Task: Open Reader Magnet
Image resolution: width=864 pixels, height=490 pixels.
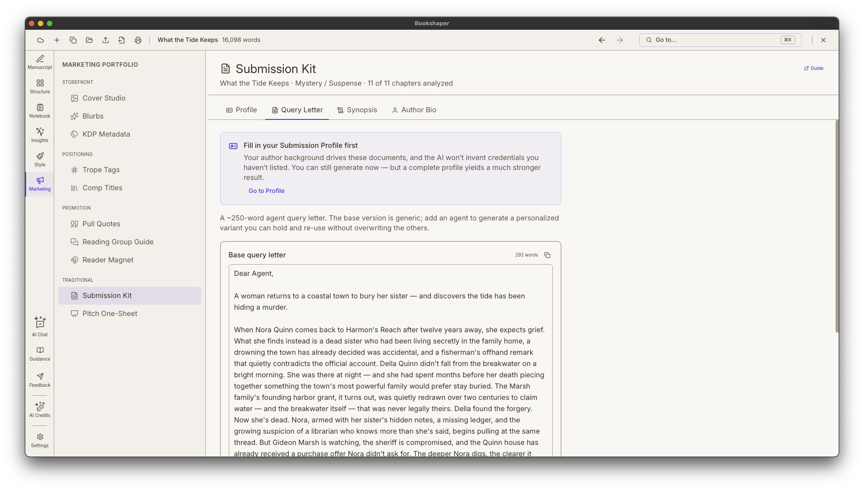Action: tap(129, 260)
